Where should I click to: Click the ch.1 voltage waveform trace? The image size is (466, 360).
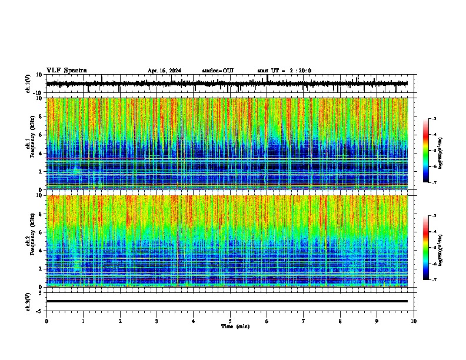tap(227, 84)
